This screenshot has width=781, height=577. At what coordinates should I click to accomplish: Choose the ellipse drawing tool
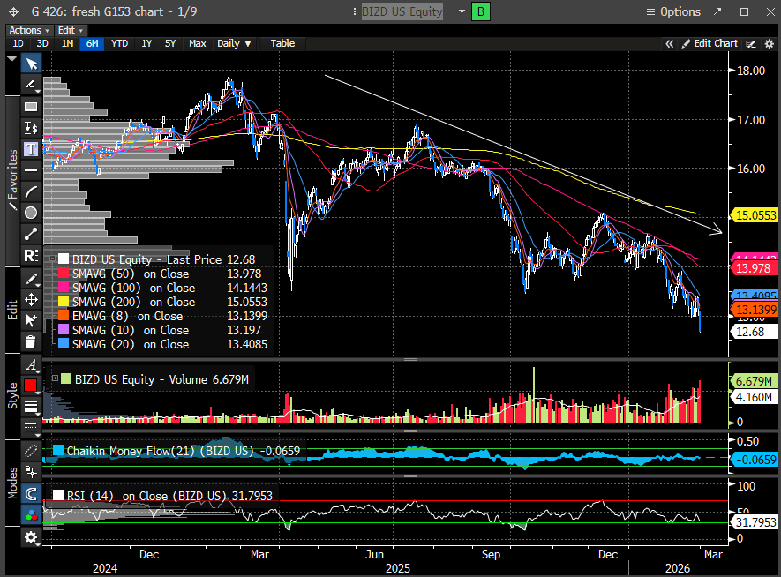31,213
